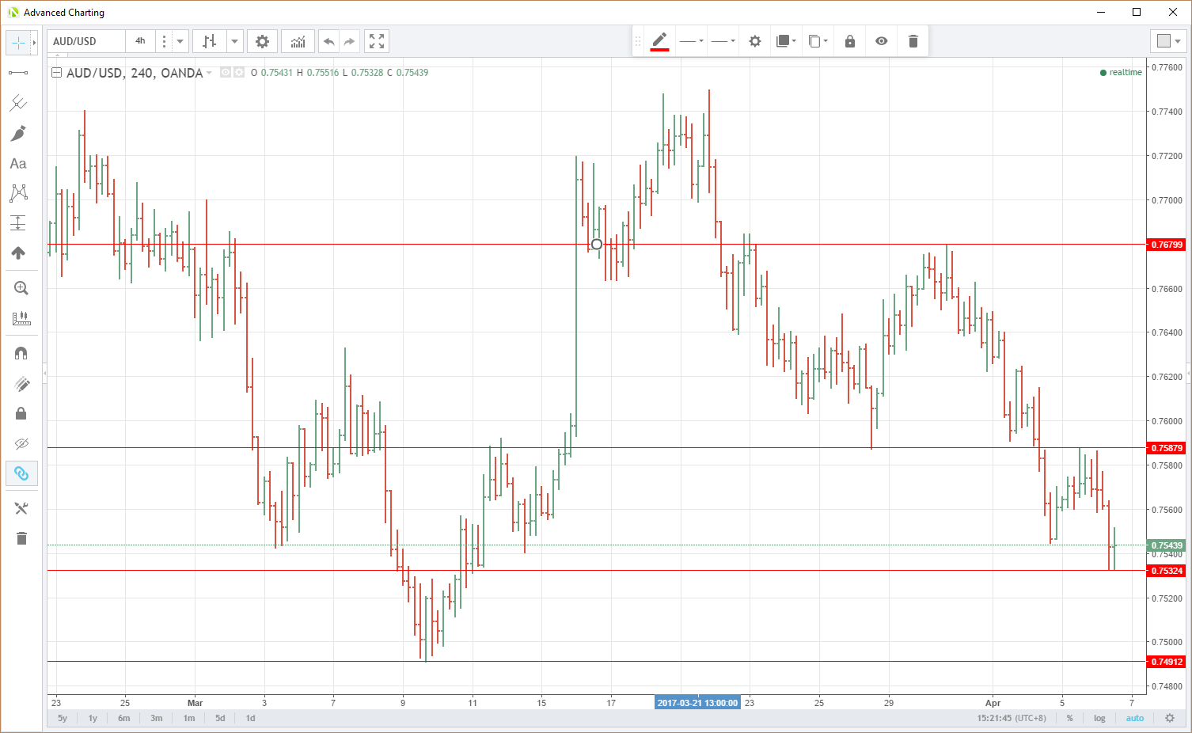Viewport: 1192px width, 733px height.
Task: Select the arrow marker icon tool
Action: coord(18,253)
